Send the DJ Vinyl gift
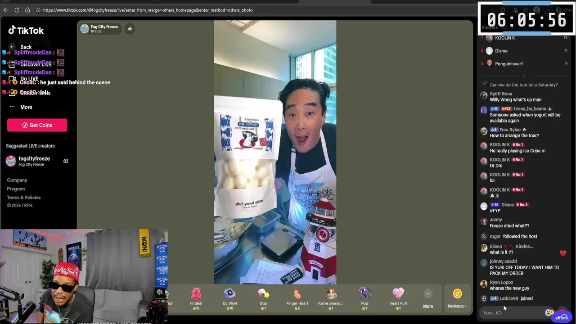The image size is (576, 324). pos(230,298)
